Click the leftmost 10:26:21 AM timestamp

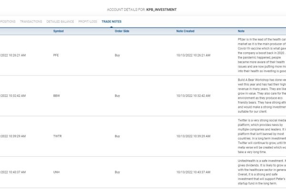pyautogui.click(x=13, y=55)
